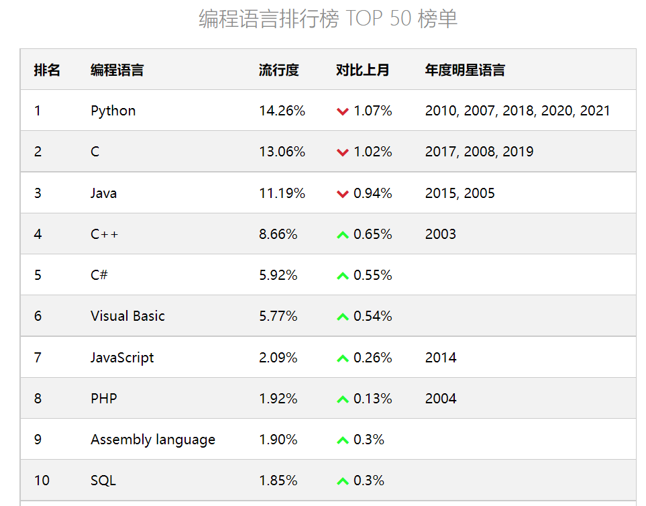Click the 排名 column header
The width and height of the screenshot is (646, 506).
coord(47,70)
